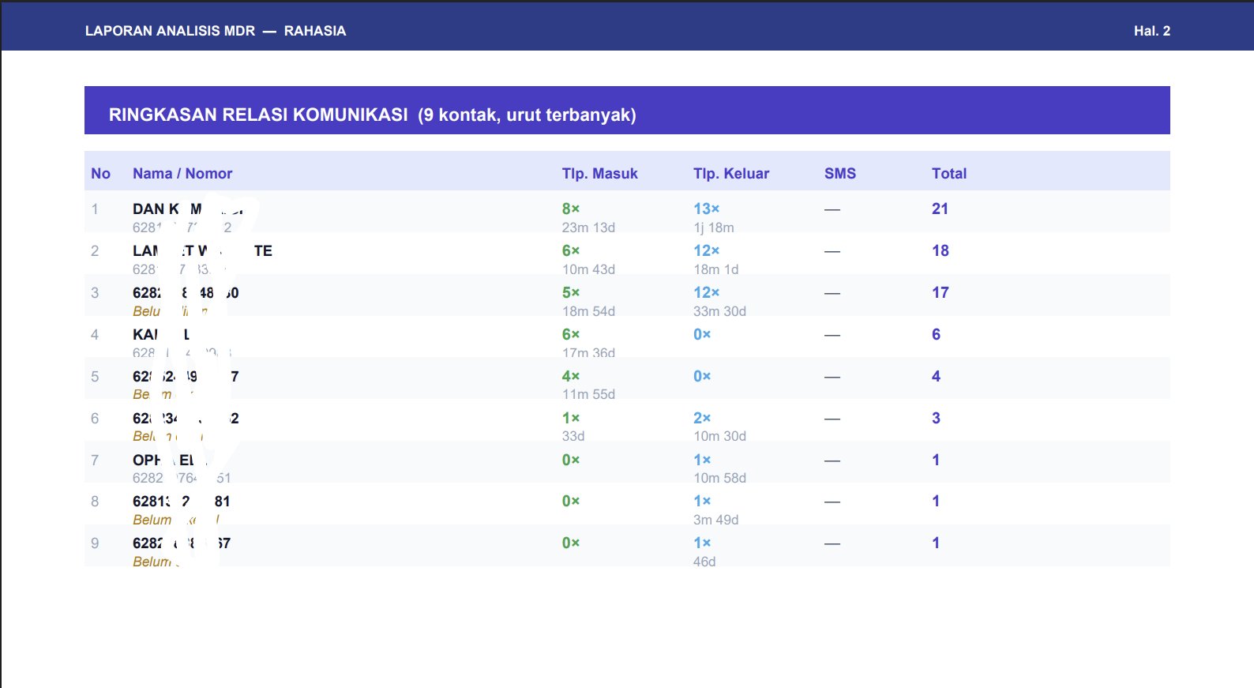The height and width of the screenshot is (688, 1254).
Task: Click the 13× outgoing calls value
Action: pyautogui.click(x=706, y=209)
